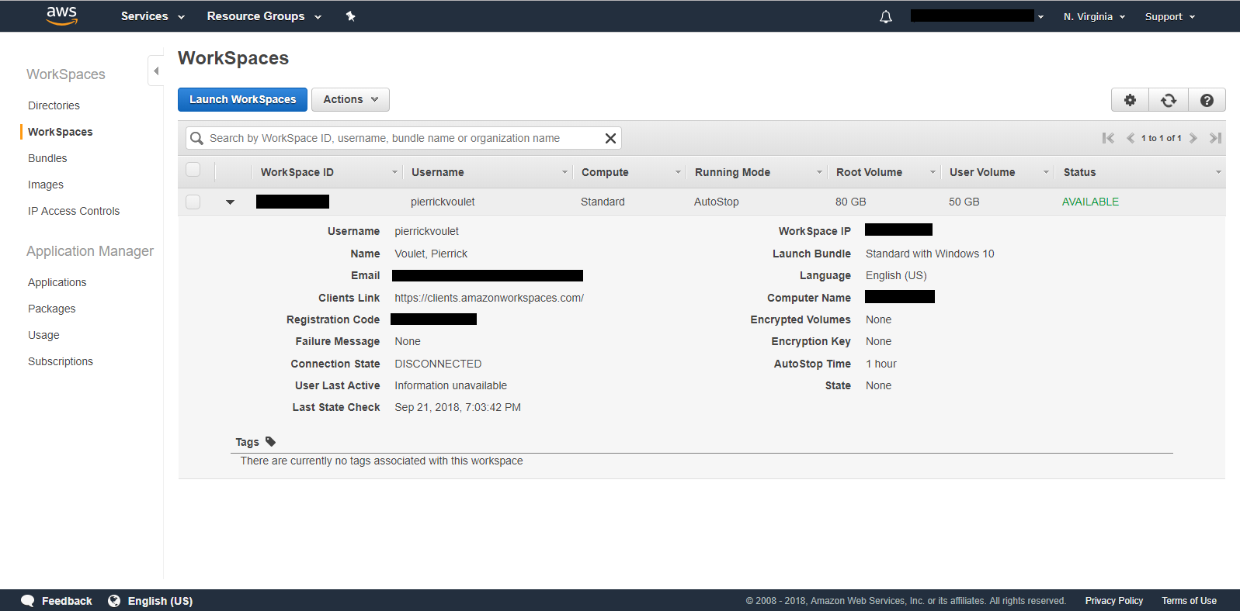Open the Privacy Policy link

click(1113, 601)
